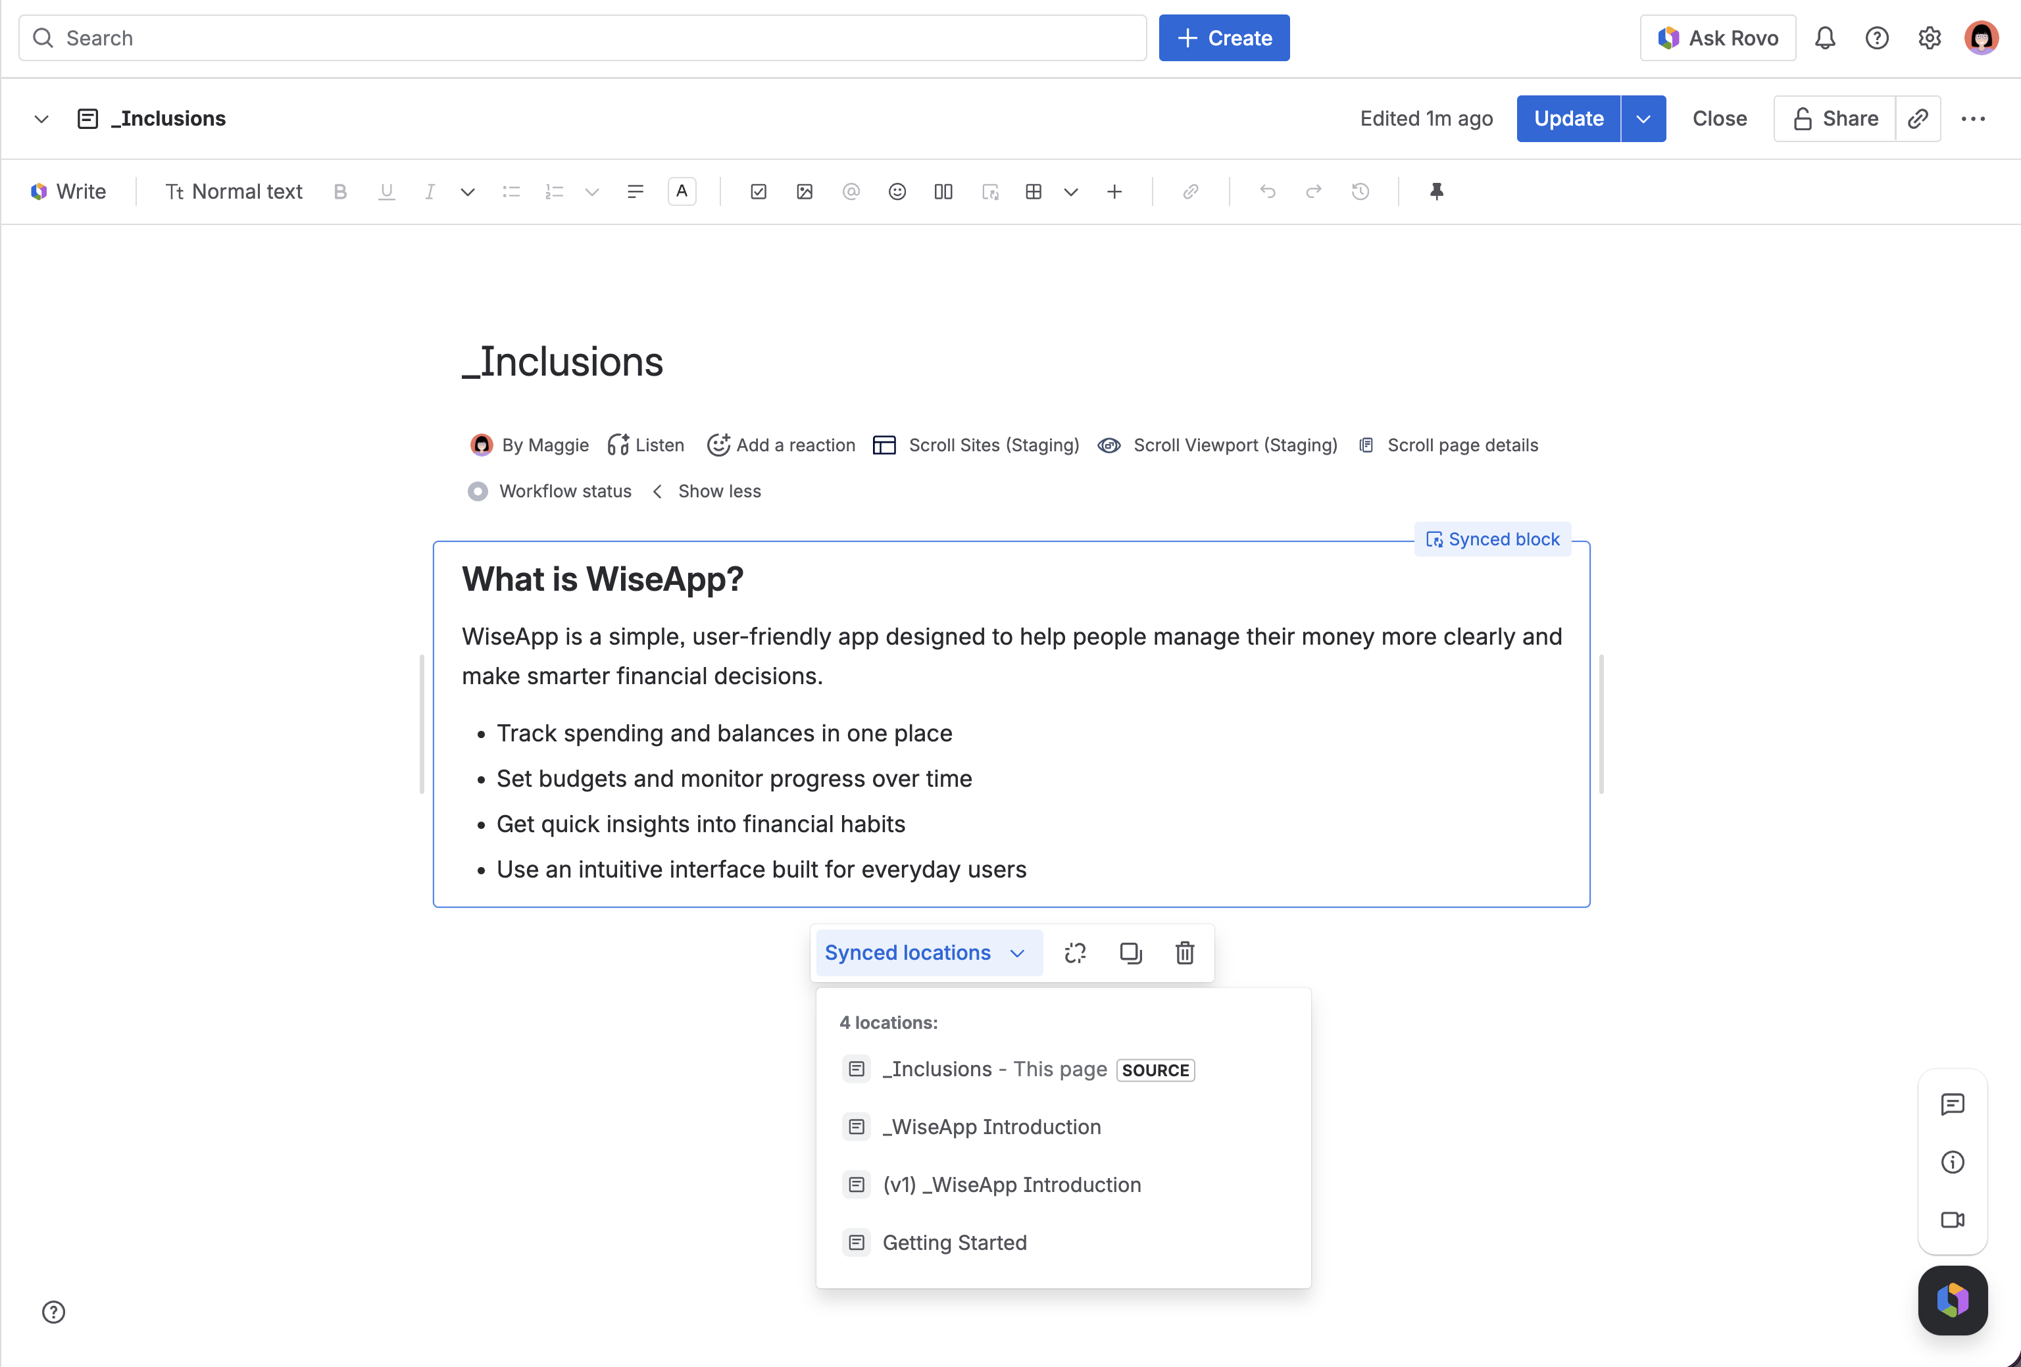Open the floating Rovo chat button
The height and width of the screenshot is (1367, 2021).
click(x=1953, y=1300)
